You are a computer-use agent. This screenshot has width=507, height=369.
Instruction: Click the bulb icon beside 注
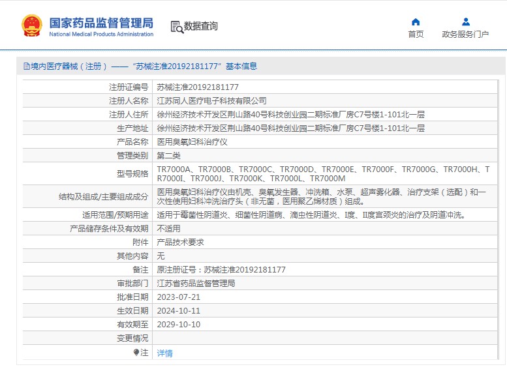click(136, 352)
